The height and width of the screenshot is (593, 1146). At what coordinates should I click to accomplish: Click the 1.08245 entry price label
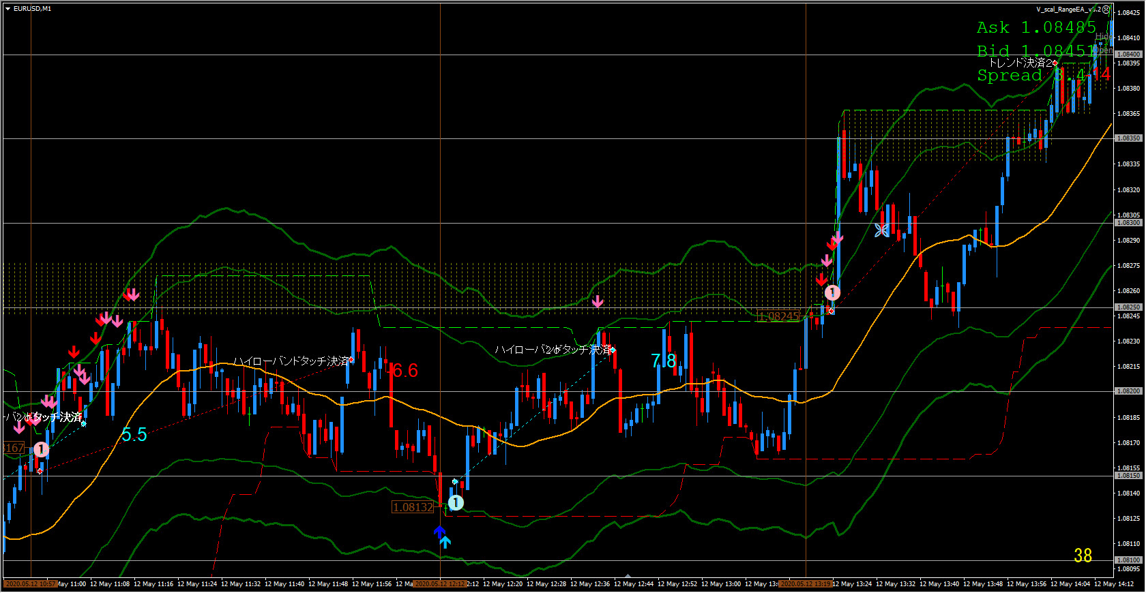point(778,316)
